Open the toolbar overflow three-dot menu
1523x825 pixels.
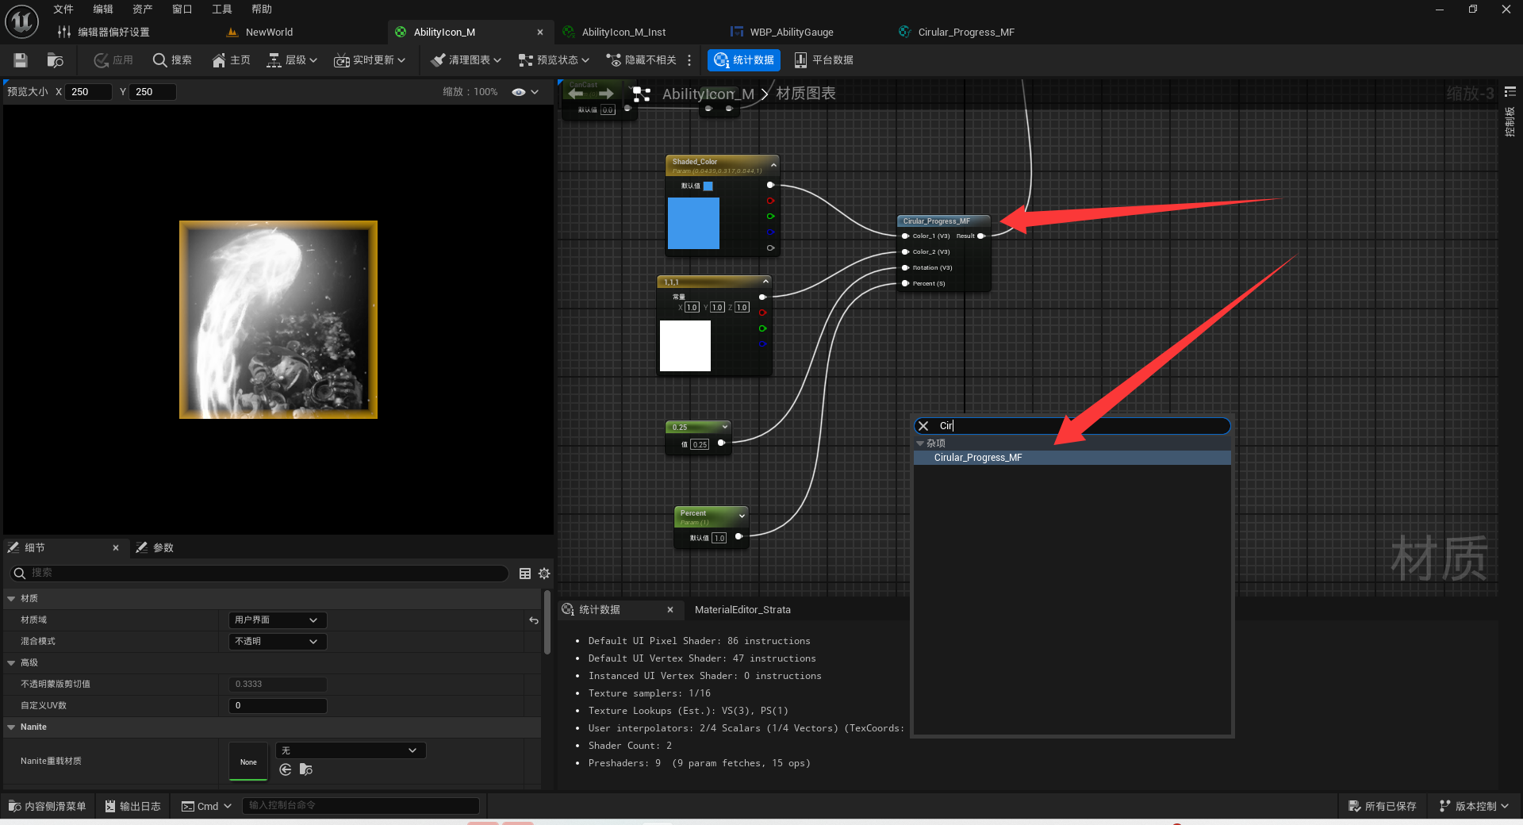tap(689, 60)
